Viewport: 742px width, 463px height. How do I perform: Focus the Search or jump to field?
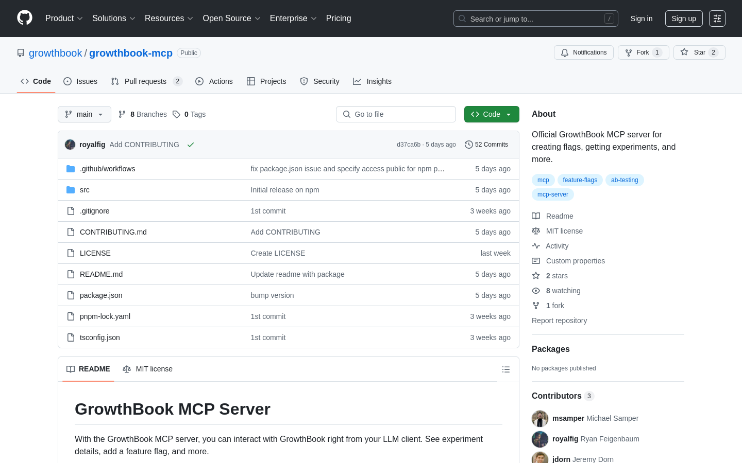[536, 19]
